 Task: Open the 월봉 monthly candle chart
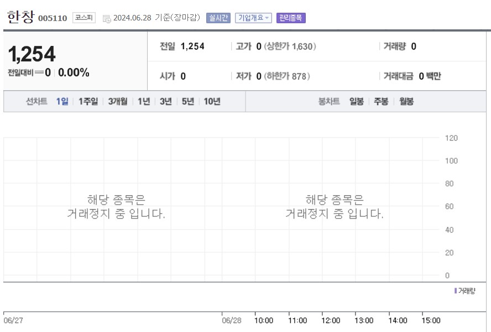click(x=406, y=102)
